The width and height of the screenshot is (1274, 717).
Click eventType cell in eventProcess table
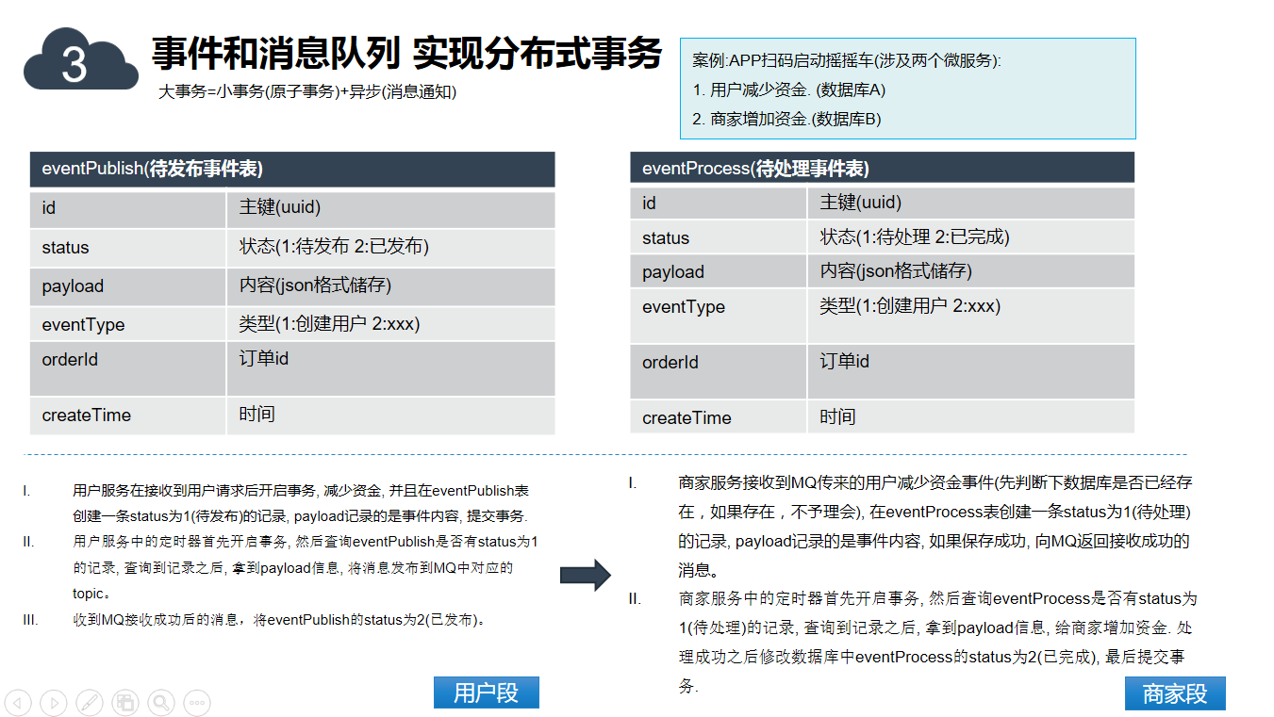[719, 316]
